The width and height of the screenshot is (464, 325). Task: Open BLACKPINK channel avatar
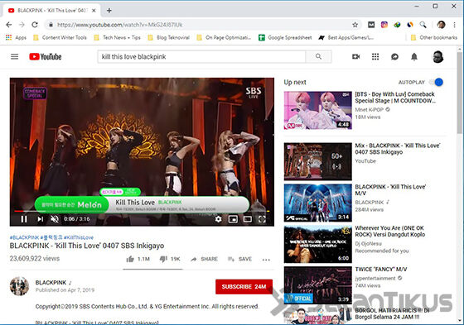point(20,286)
